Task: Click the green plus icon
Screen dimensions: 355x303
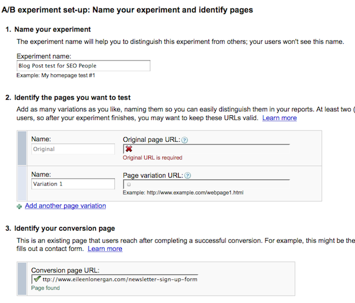Action: pos(20,206)
